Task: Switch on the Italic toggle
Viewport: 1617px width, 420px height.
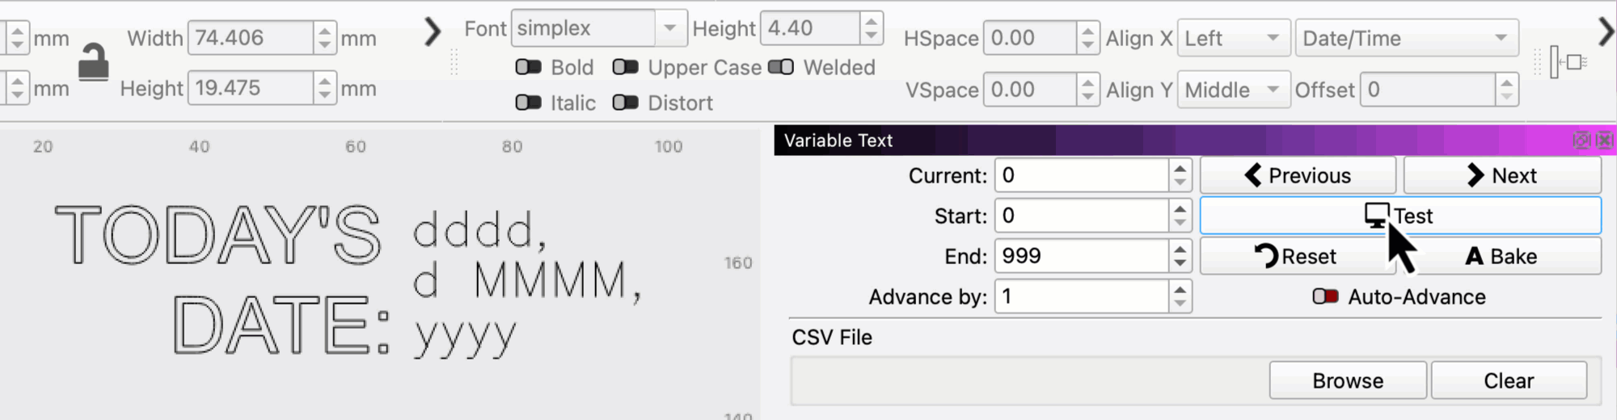Action: pyautogui.click(x=529, y=103)
